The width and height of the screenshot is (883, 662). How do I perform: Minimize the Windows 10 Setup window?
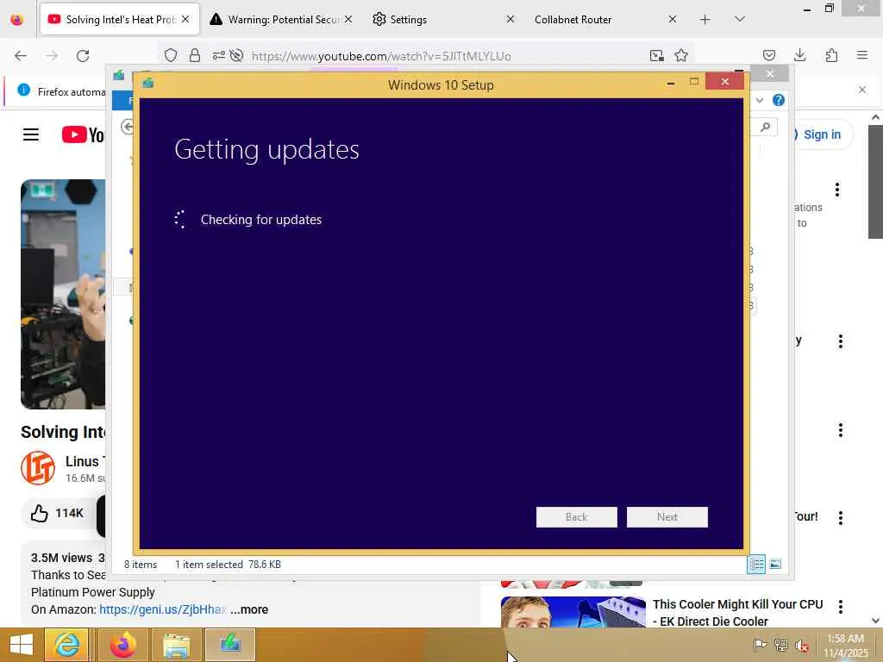671,83
